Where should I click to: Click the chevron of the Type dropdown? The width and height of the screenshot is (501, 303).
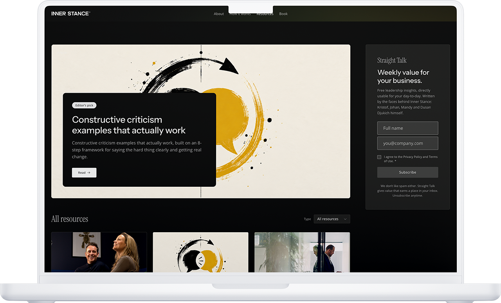coord(345,219)
